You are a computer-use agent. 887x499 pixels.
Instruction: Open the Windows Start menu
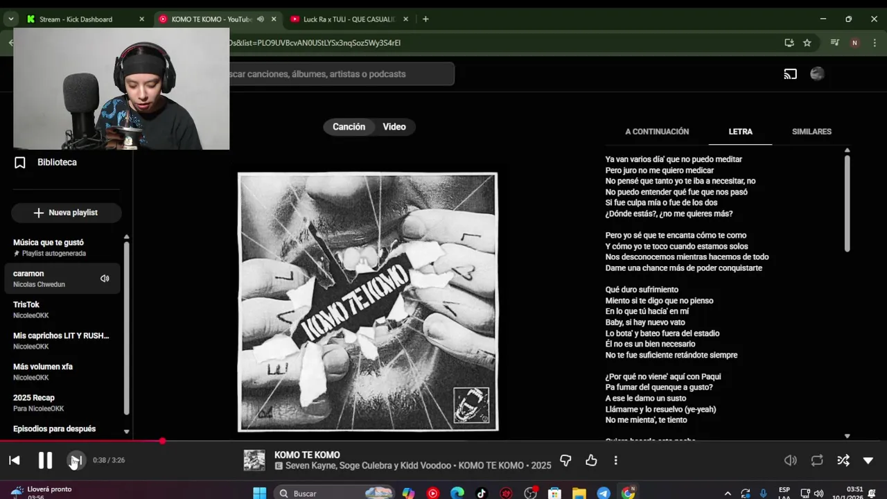click(x=260, y=493)
